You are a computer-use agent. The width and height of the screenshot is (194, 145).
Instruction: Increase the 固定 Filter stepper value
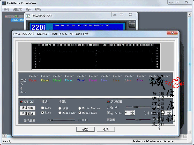click(132, 112)
